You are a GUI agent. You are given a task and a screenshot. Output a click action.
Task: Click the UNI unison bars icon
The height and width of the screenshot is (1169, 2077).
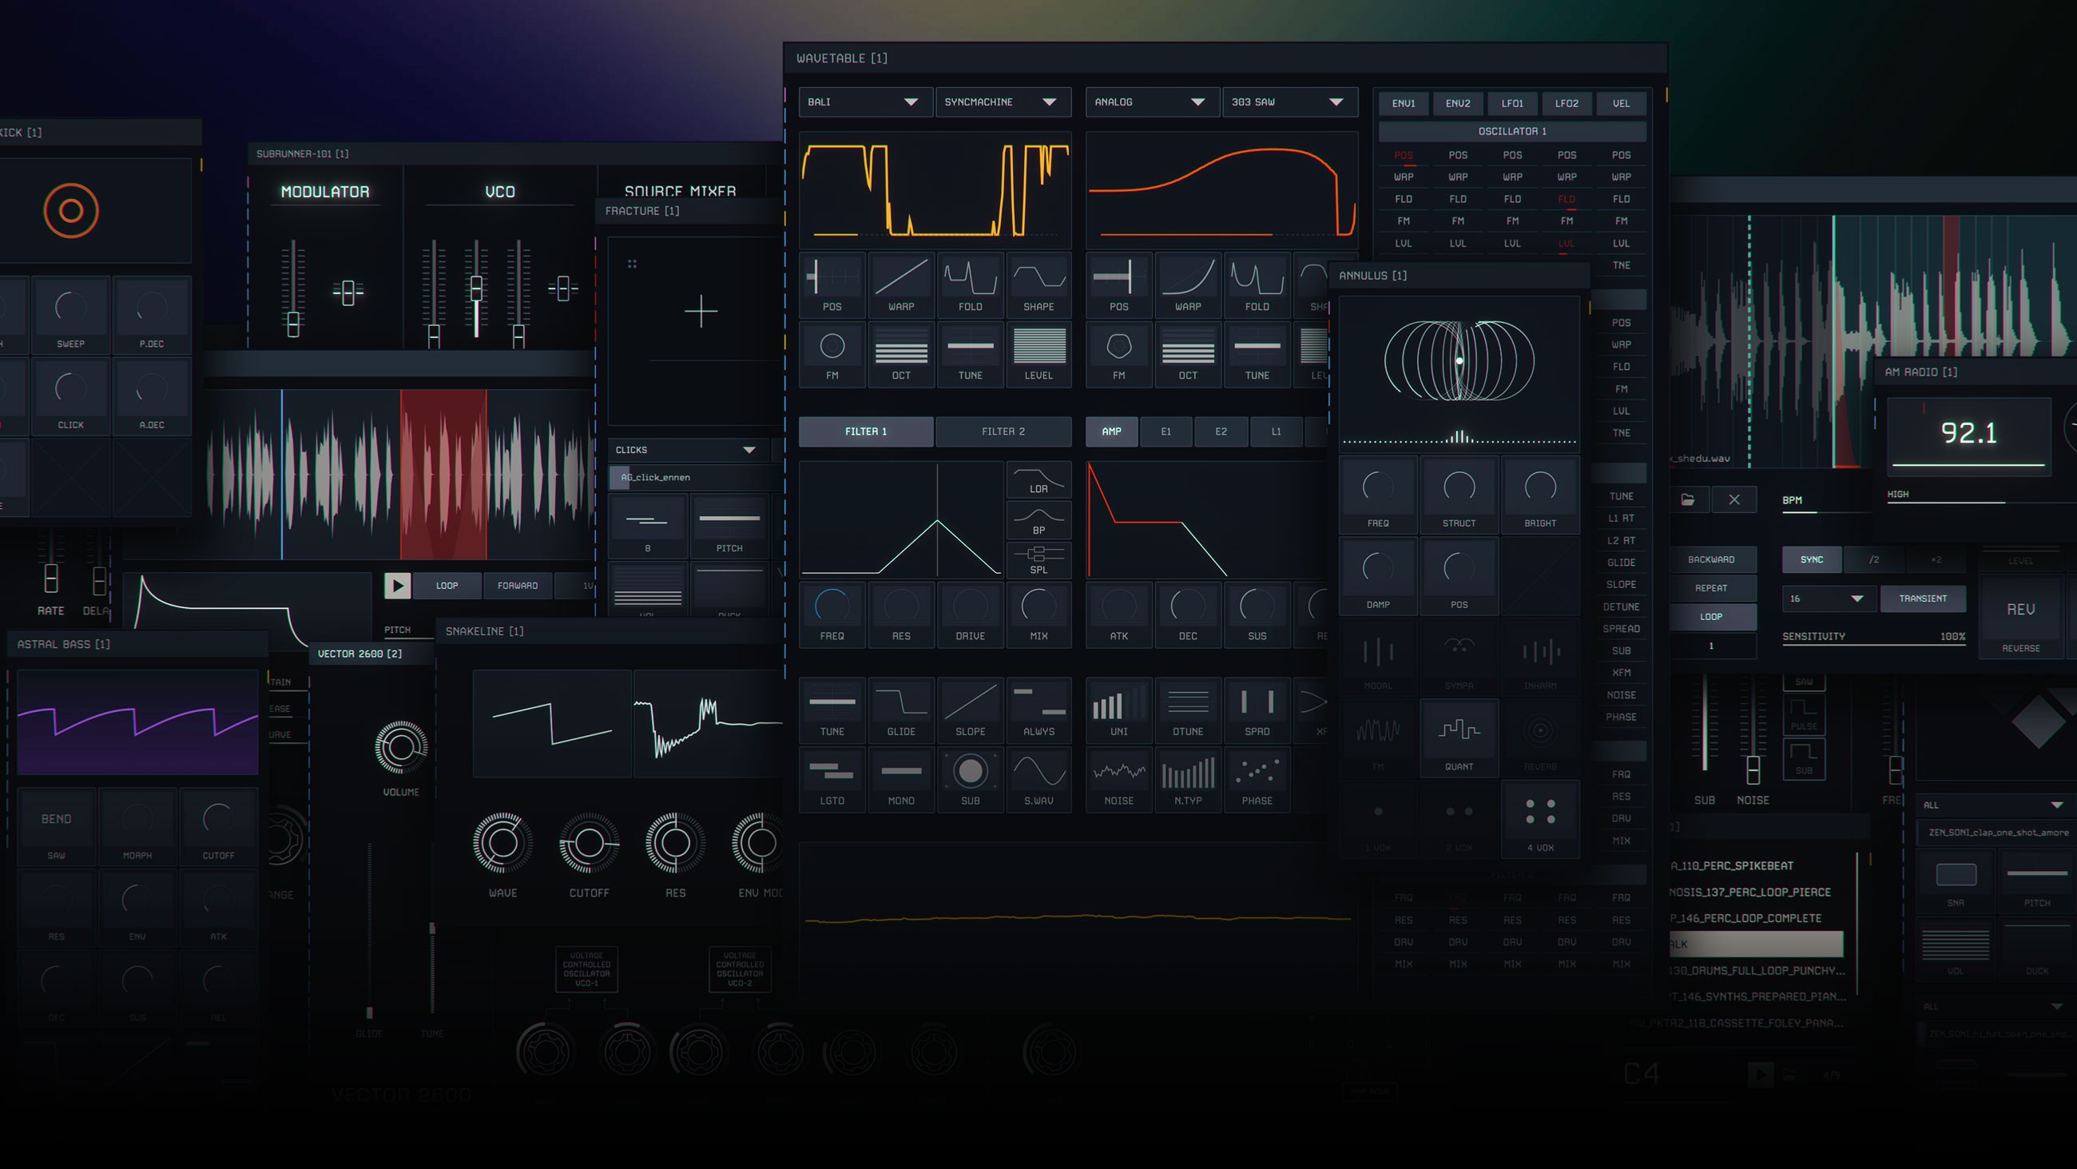point(1118,703)
